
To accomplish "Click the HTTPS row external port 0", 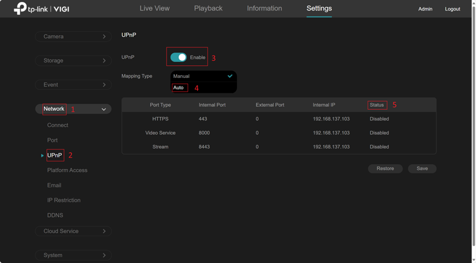I will pos(257,119).
